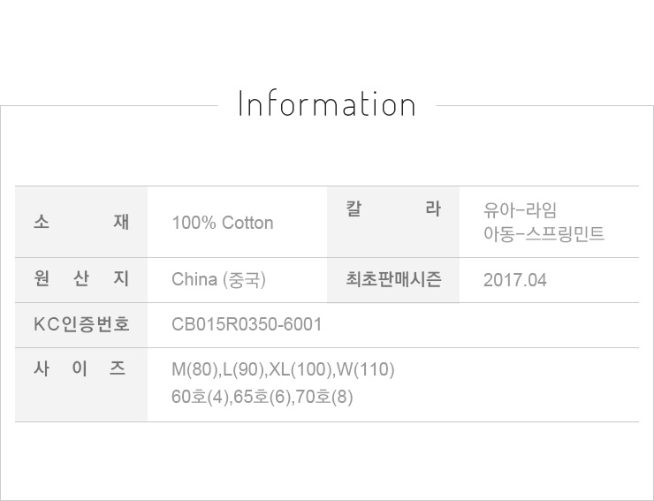Screen dimensions: 654x501
Task: Select the 원산지 label cell
Action: (x=81, y=280)
